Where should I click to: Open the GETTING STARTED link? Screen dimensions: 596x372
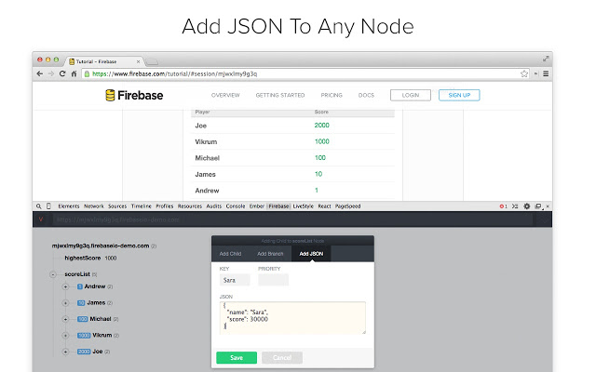pos(280,95)
